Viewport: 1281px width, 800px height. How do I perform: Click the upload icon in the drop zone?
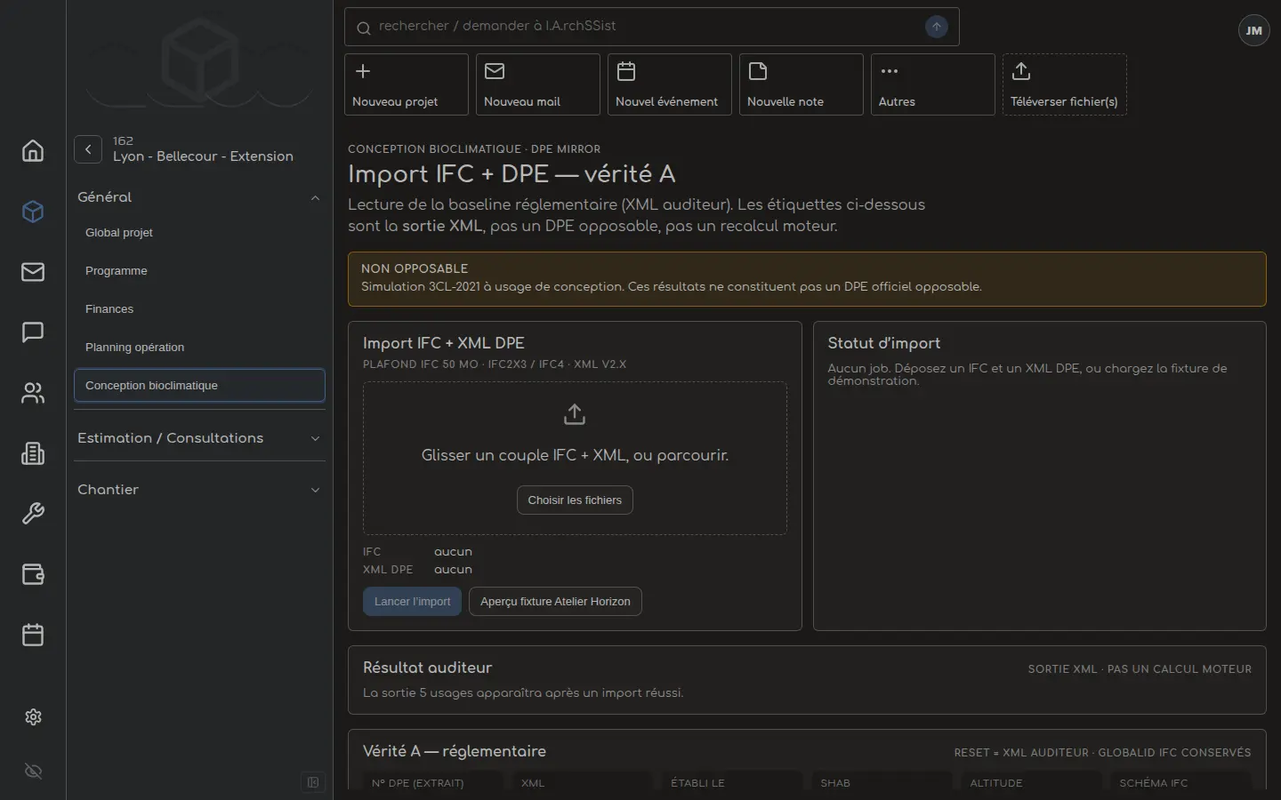pos(575,414)
